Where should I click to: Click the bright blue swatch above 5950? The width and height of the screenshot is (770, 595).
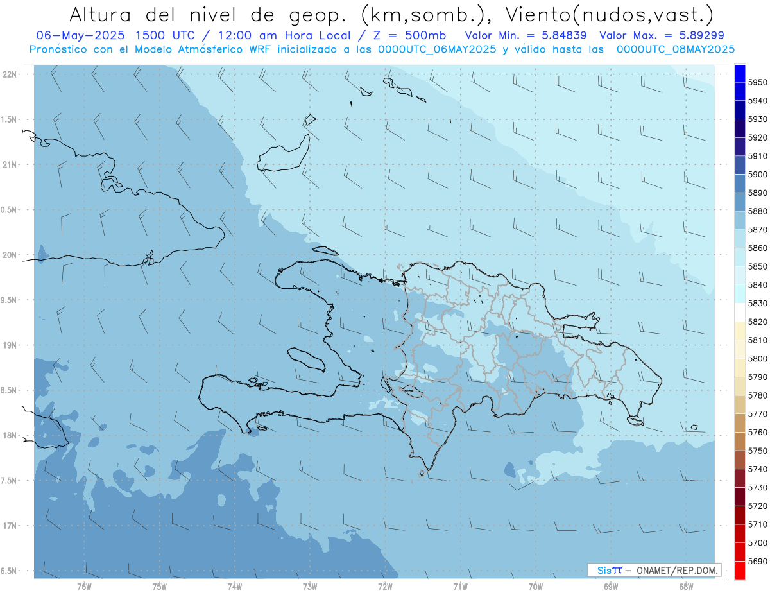pyautogui.click(x=740, y=73)
